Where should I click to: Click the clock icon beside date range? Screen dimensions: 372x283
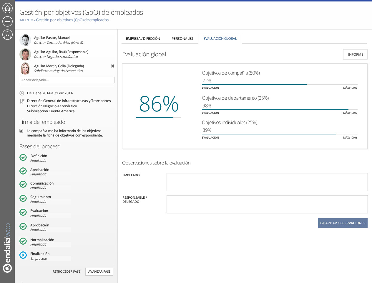pyautogui.click(x=22, y=93)
